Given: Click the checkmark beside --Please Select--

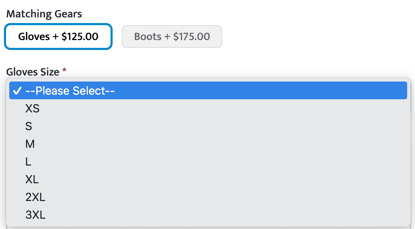Looking at the screenshot, I should coord(17,91).
